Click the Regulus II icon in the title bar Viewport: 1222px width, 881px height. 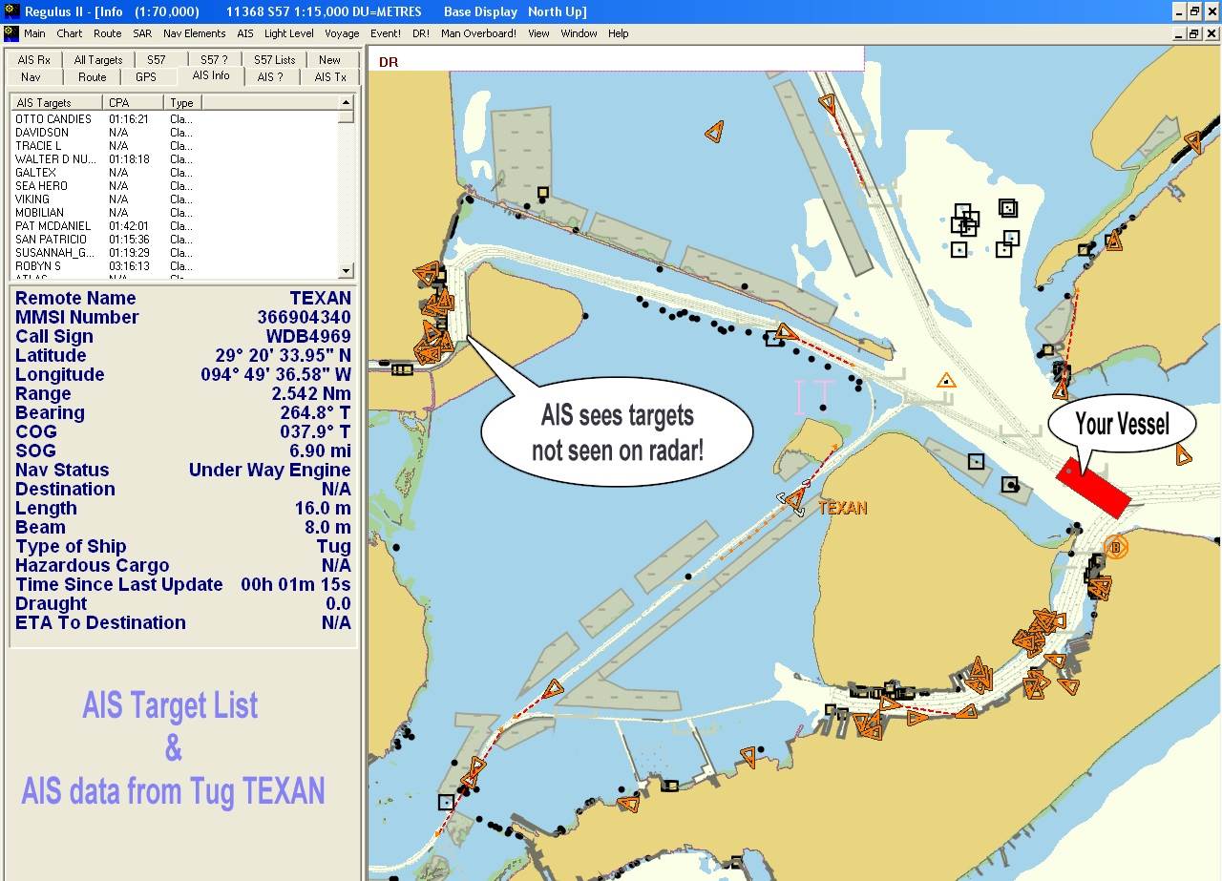[10, 11]
